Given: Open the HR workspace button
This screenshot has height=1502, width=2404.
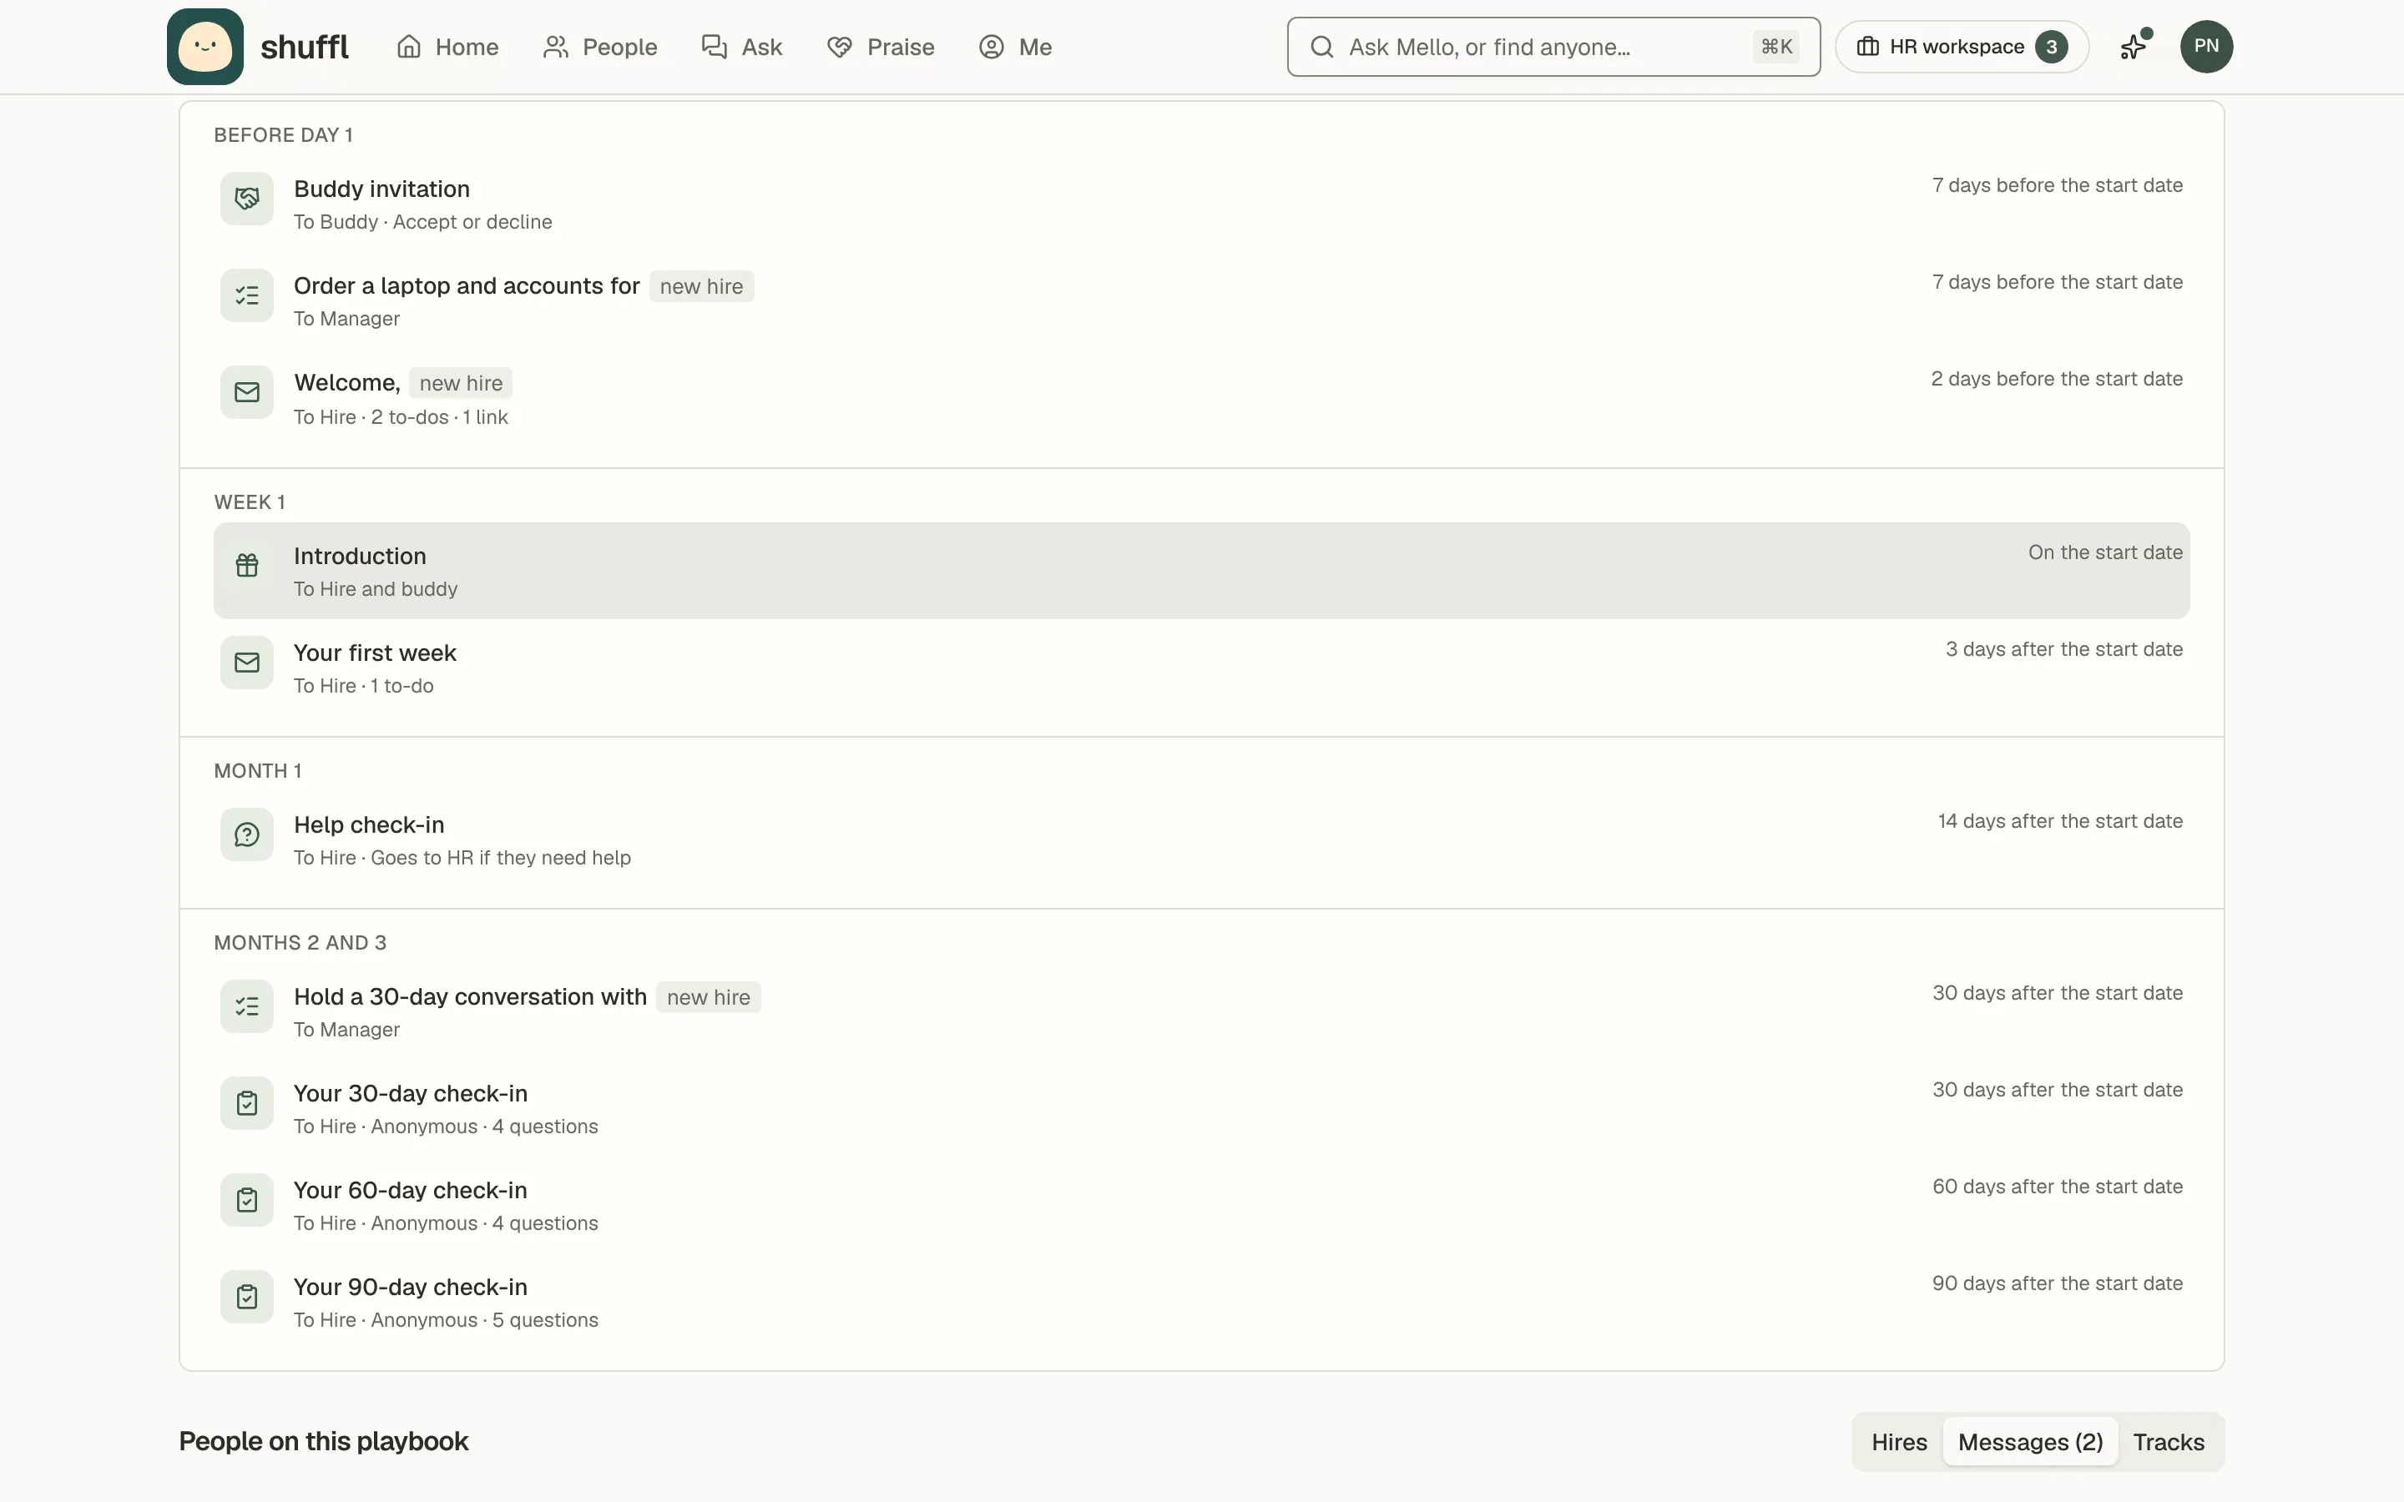Looking at the screenshot, I should click(x=1962, y=47).
